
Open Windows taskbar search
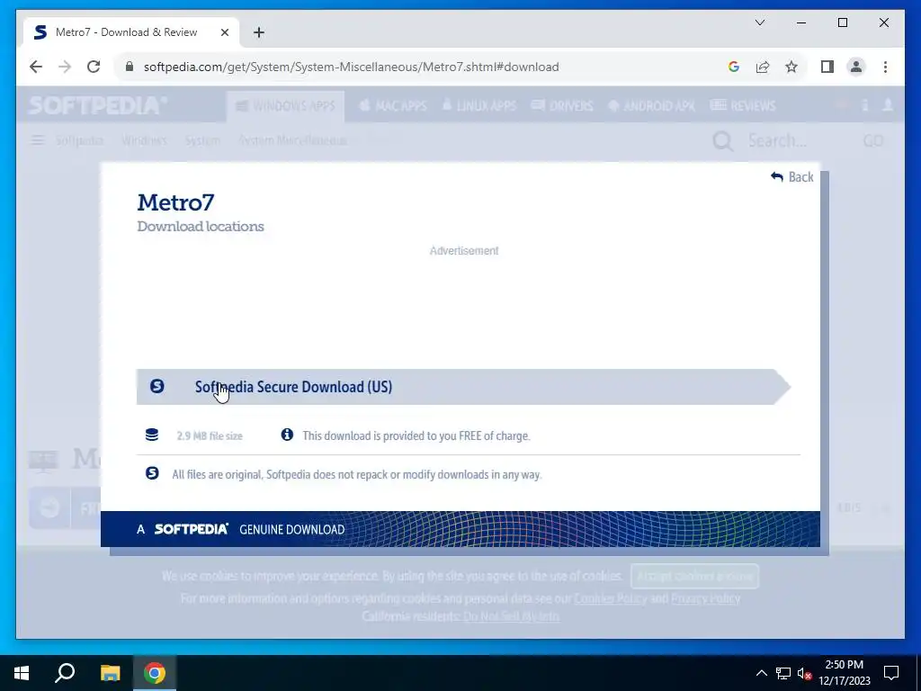pos(65,673)
